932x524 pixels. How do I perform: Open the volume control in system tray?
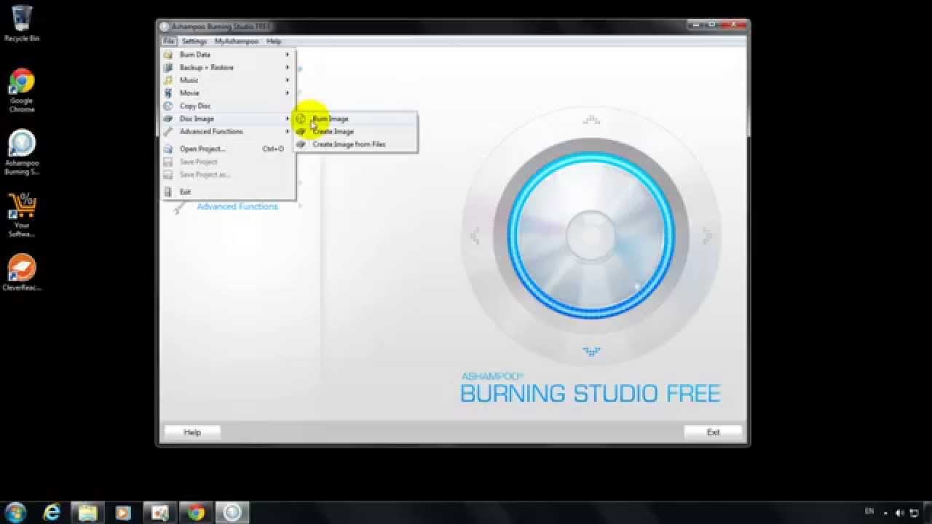click(901, 512)
